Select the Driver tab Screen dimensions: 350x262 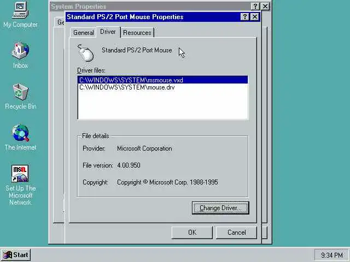tap(108, 32)
